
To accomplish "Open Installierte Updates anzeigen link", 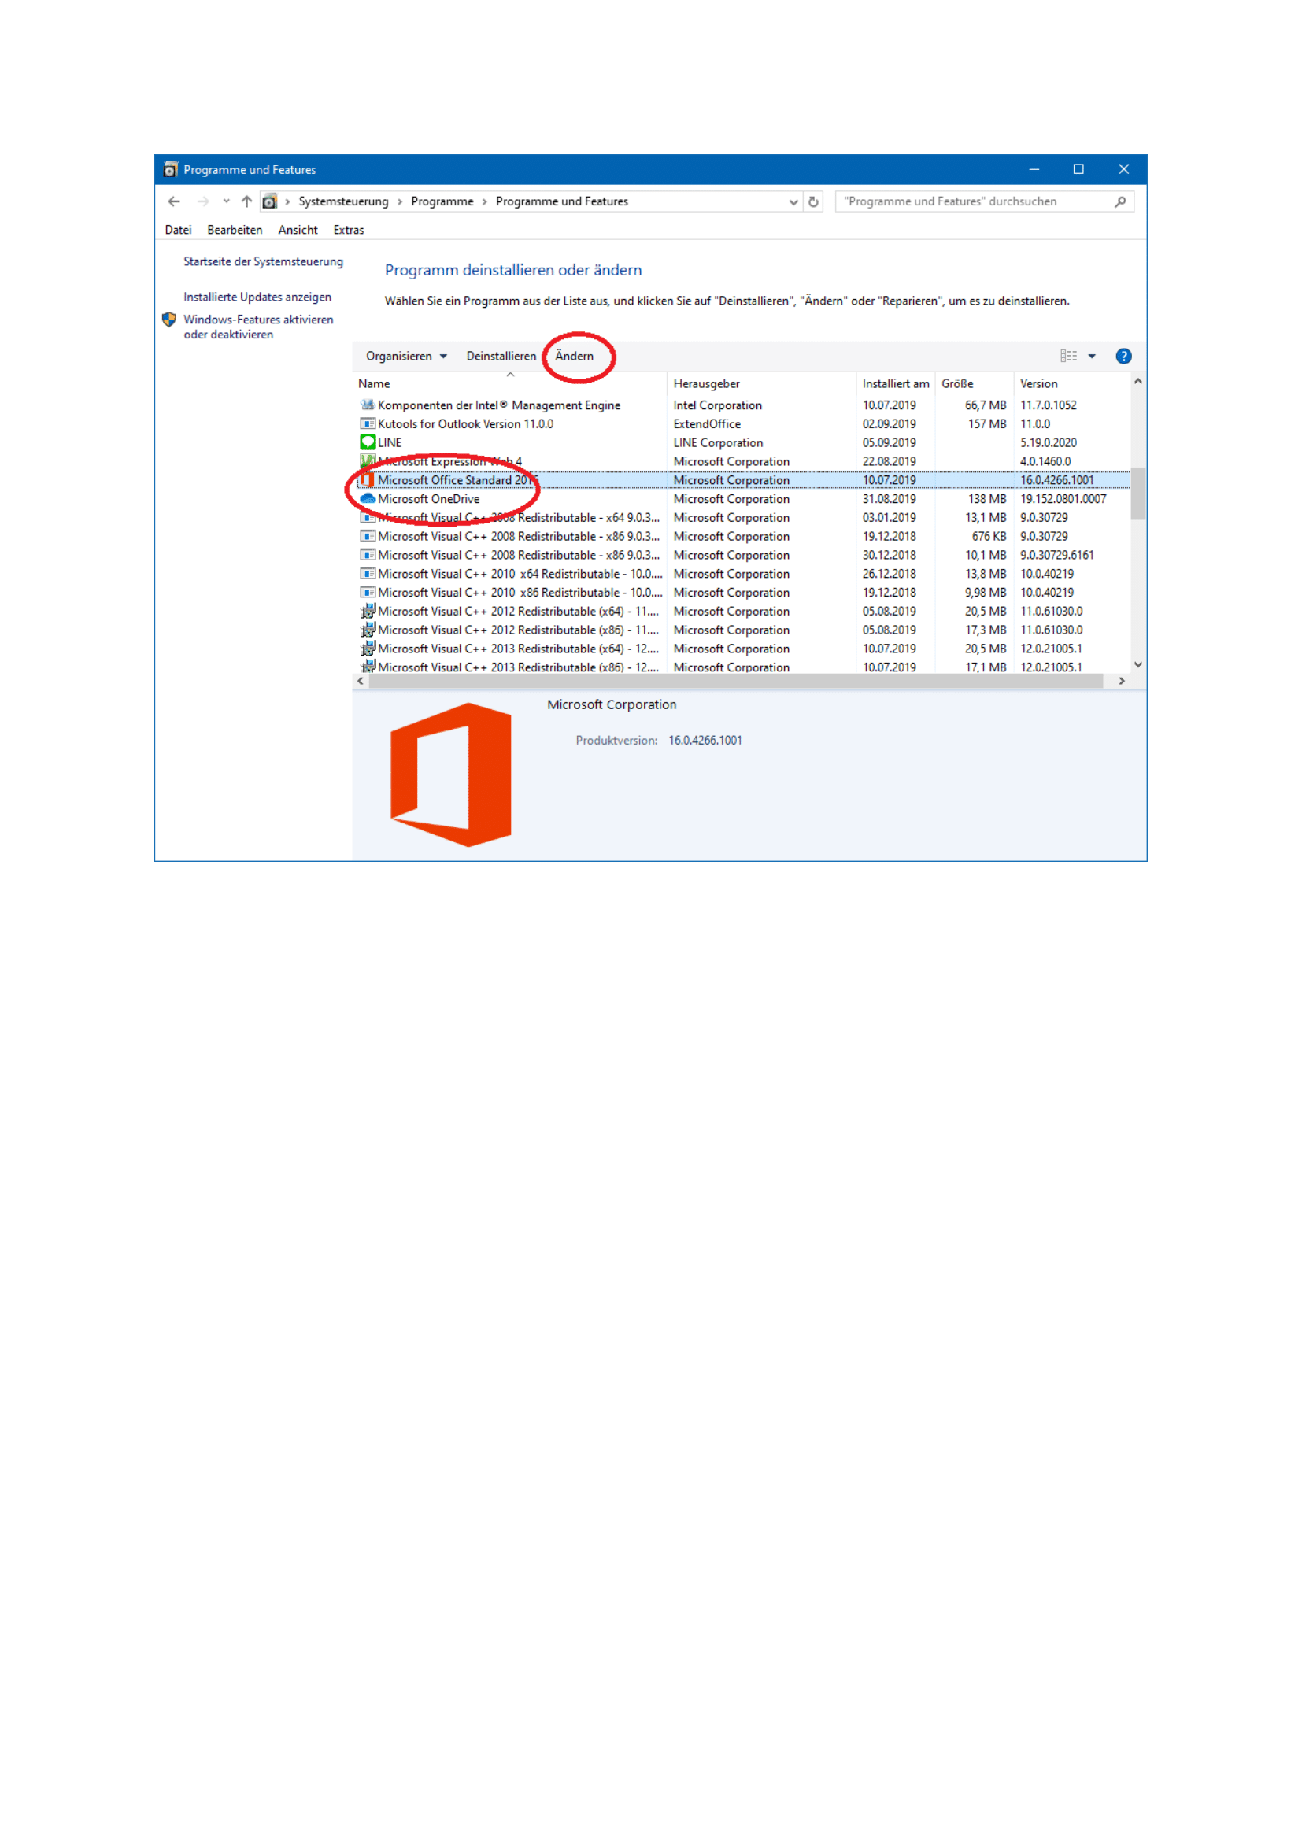I will pyautogui.click(x=257, y=297).
